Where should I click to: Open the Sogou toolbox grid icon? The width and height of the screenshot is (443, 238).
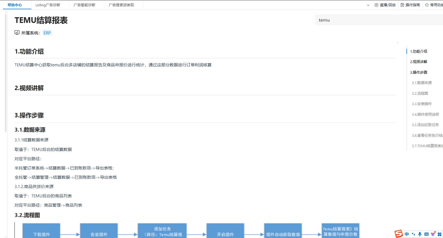point(439,234)
